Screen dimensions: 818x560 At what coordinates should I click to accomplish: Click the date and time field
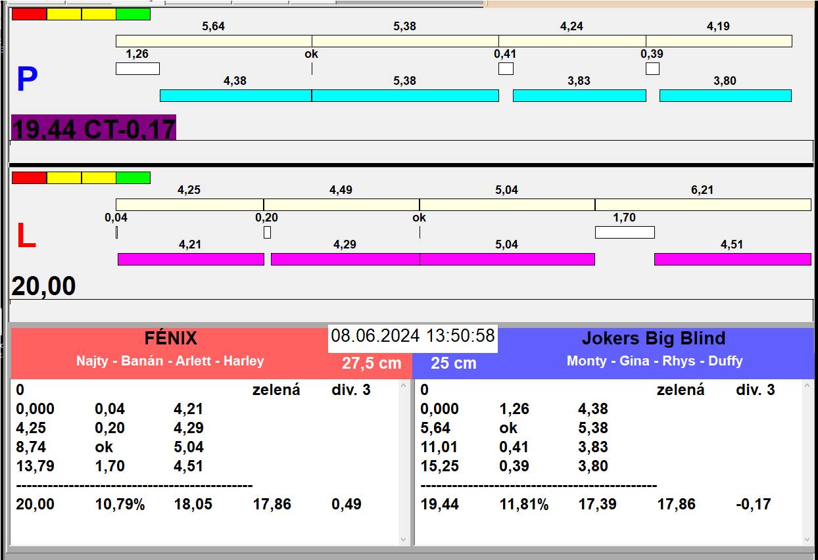[x=413, y=336]
